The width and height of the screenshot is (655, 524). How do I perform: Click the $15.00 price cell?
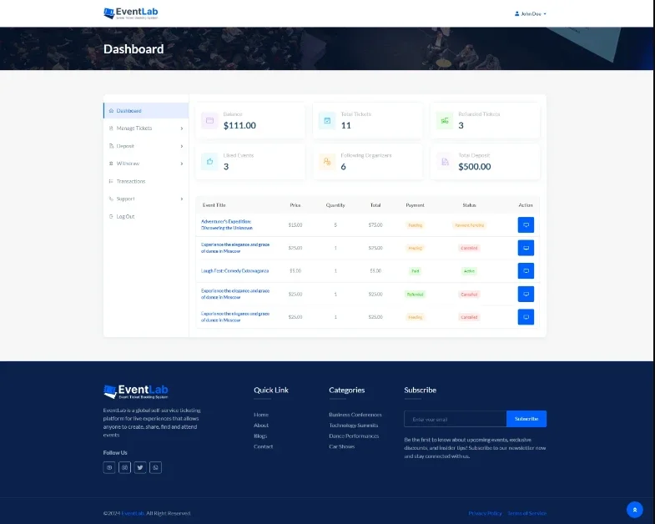click(295, 225)
